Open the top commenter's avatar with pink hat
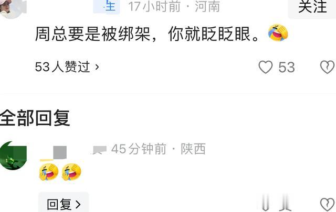Screen dimensions: 336x212 13,9
